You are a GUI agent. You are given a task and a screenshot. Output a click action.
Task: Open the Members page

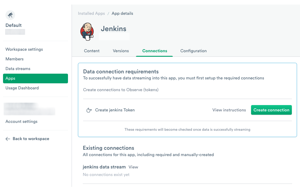[15, 59]
